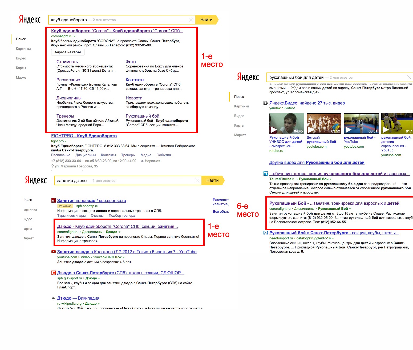Select 'Картинки' in the 'клуб единоборств' search sidebar
This screenshot has height=350, width=413.
point(23,49)
